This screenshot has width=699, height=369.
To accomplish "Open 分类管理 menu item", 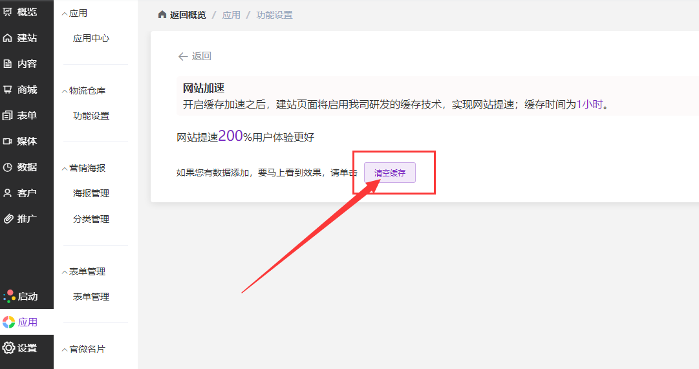I will click(x=91, y=219).
